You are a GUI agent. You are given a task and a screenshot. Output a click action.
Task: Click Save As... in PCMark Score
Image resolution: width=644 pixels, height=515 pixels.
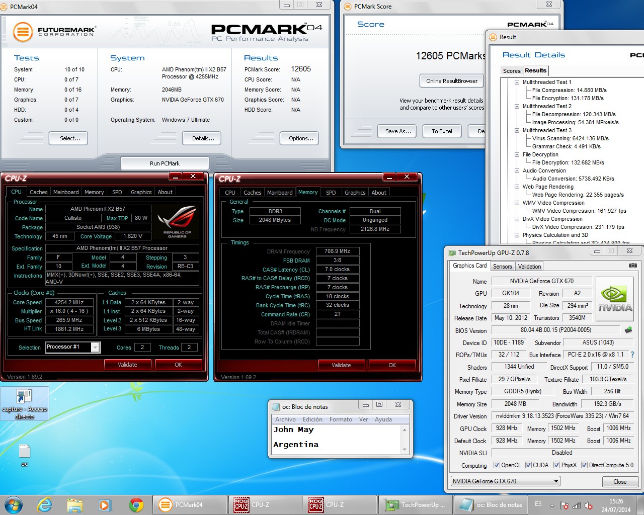398,131
